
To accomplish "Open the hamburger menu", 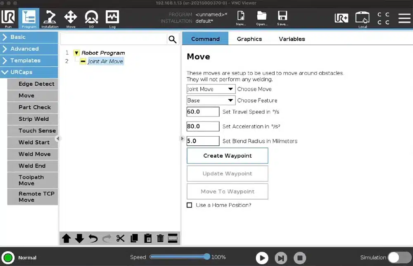I will click(404, 18).
